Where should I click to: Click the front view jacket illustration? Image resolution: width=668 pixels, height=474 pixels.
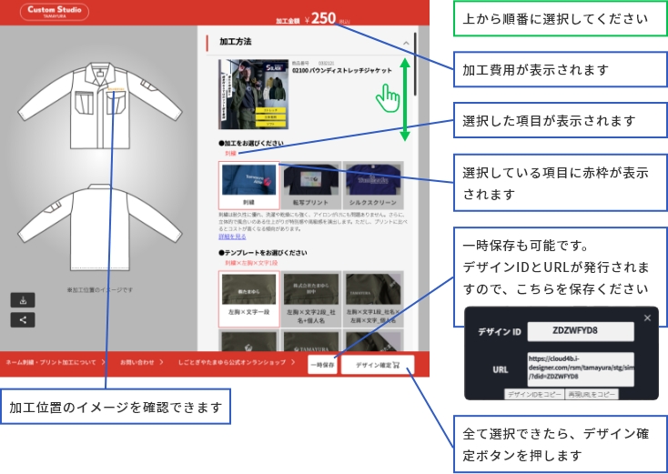click(x=100, y=106)
